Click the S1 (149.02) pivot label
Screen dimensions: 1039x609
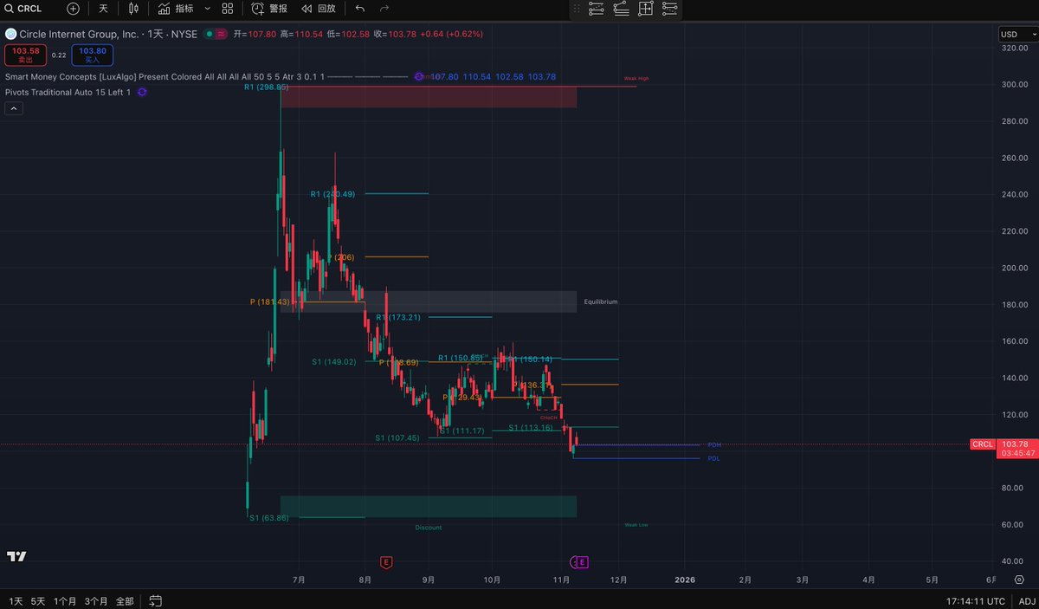pos(334,361)
